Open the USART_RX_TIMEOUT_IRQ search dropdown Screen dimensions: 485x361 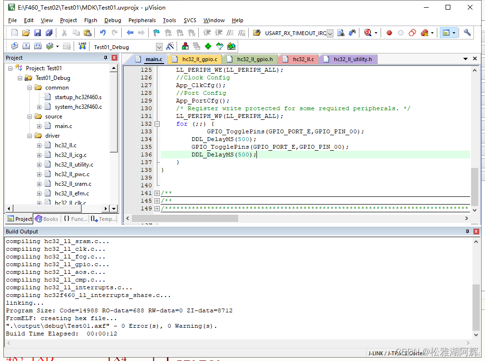point(330,33)
